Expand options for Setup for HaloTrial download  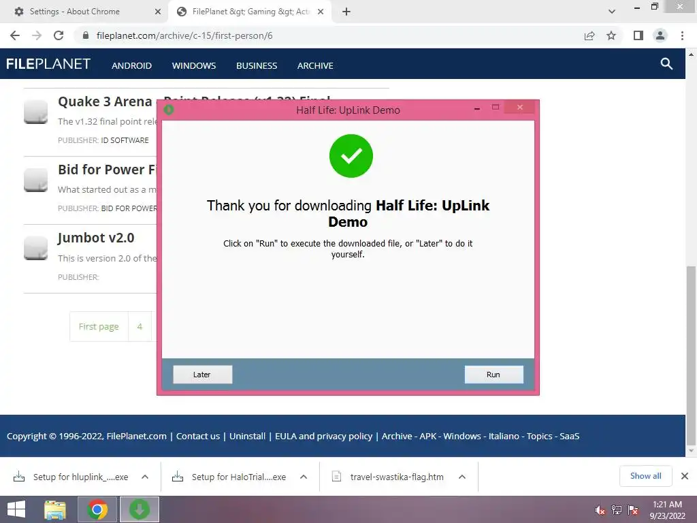click(304, 477)
